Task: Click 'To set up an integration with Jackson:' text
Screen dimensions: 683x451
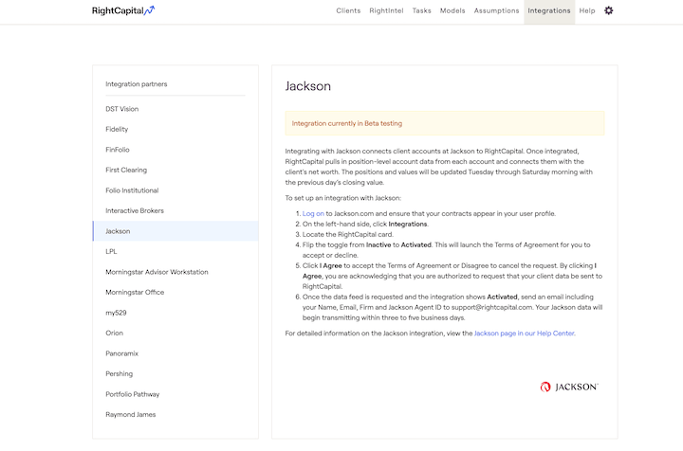Action: click(342, 198)
